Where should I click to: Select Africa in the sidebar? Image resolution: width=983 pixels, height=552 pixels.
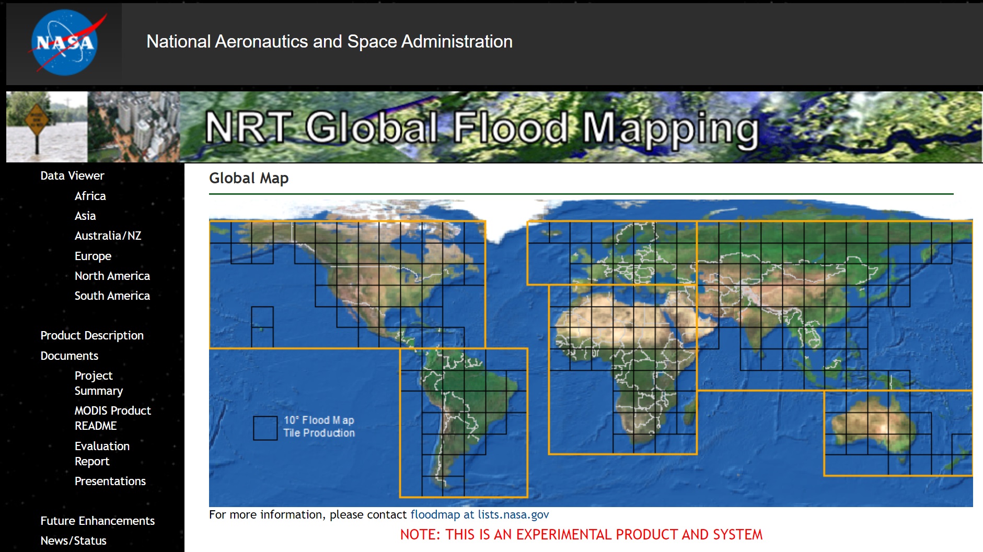[90, 196]
